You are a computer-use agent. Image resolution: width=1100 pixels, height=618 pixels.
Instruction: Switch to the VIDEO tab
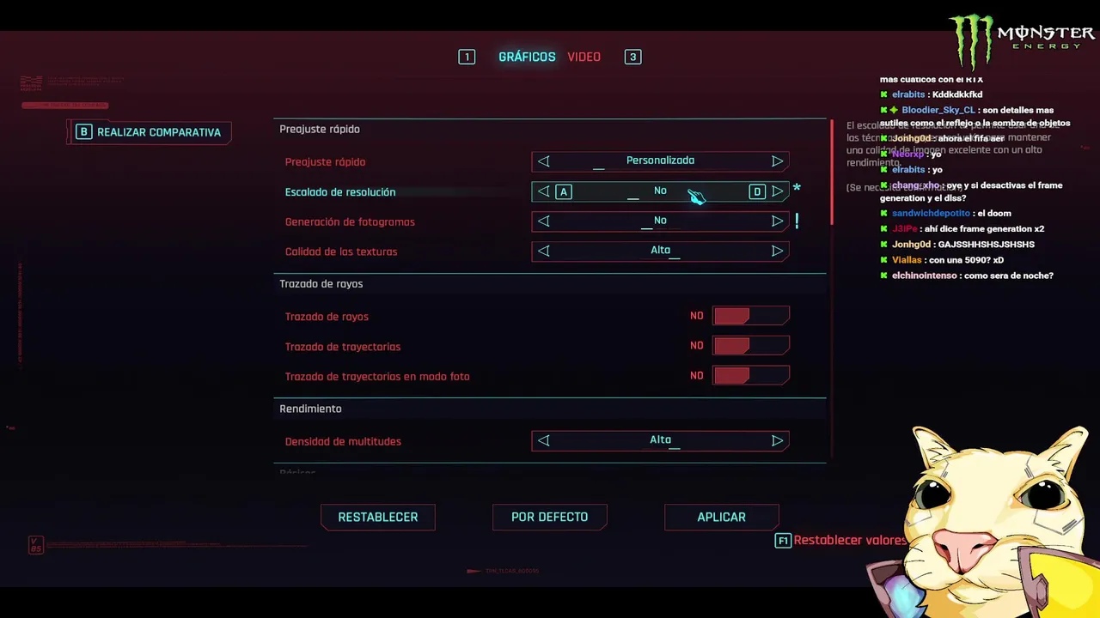(584, 57)
